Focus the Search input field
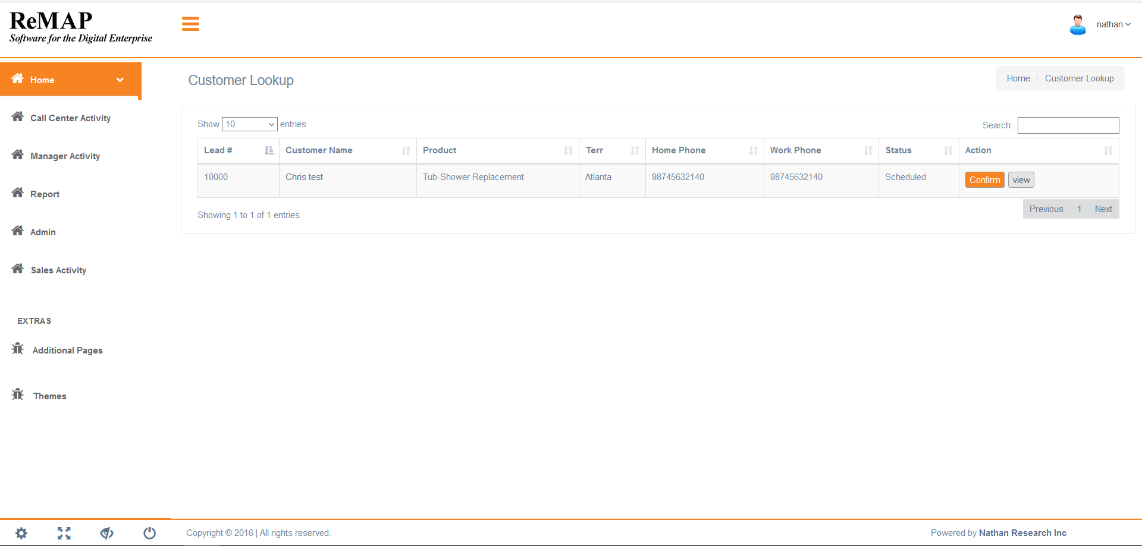This screenshot has width=1142, height=546. click(x=1068, y=125)
